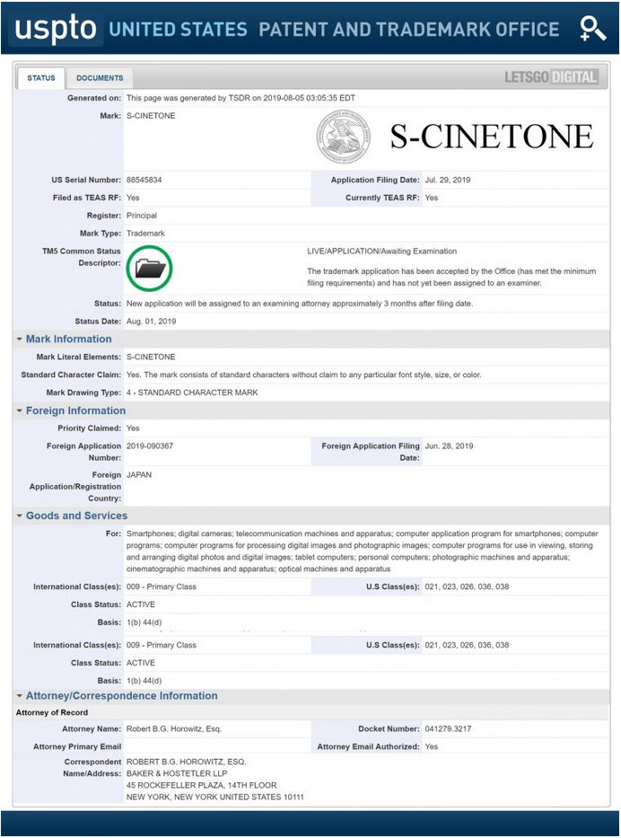This screenshot has width=621, height=838.
Task: Click United States Patent and Trademark Office title
Action: [x=334, y=30]
